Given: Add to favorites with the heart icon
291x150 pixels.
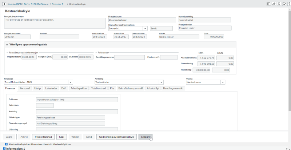Looking at the screenshot, I should (284, 4).
